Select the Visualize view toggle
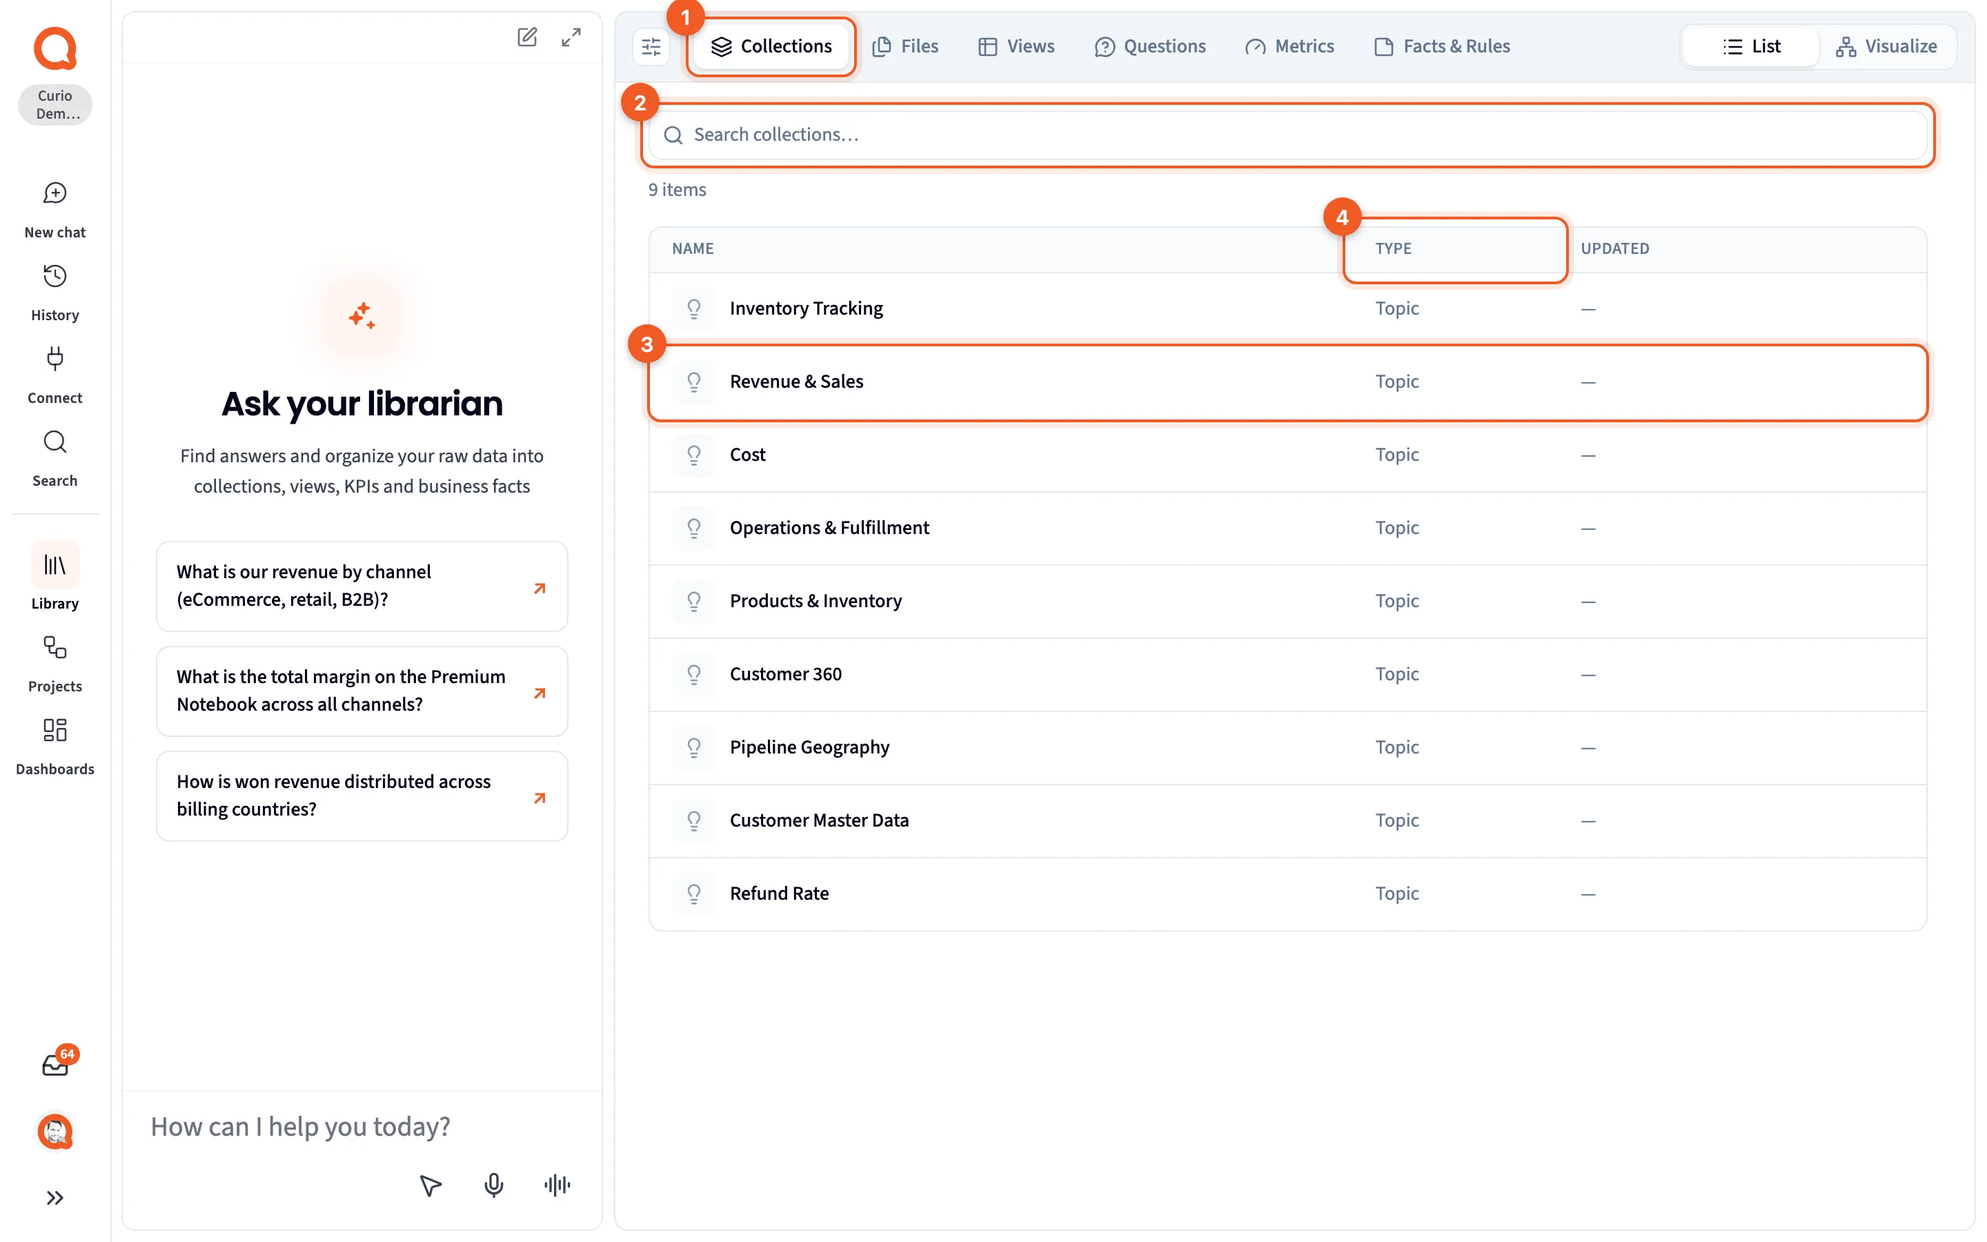The width and height of the screenshot is (1987, 1242). coord(1887,46)
